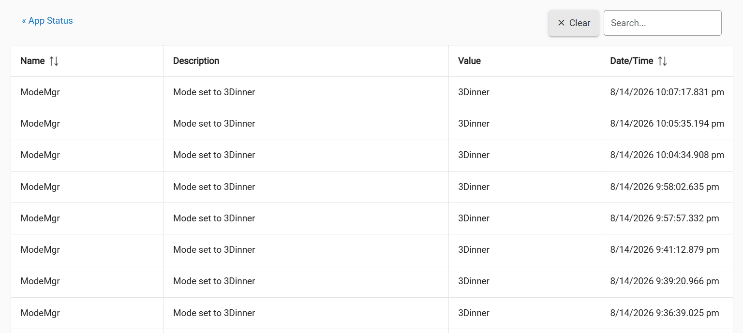This screenshot has height=333, width=743.
Task: Select the log entry at 10:05:35.194 pm
Action: (372, 124)
